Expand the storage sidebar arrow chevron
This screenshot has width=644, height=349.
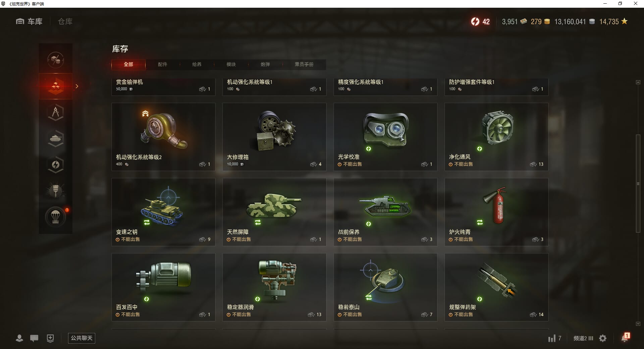[x=77, y=86]
